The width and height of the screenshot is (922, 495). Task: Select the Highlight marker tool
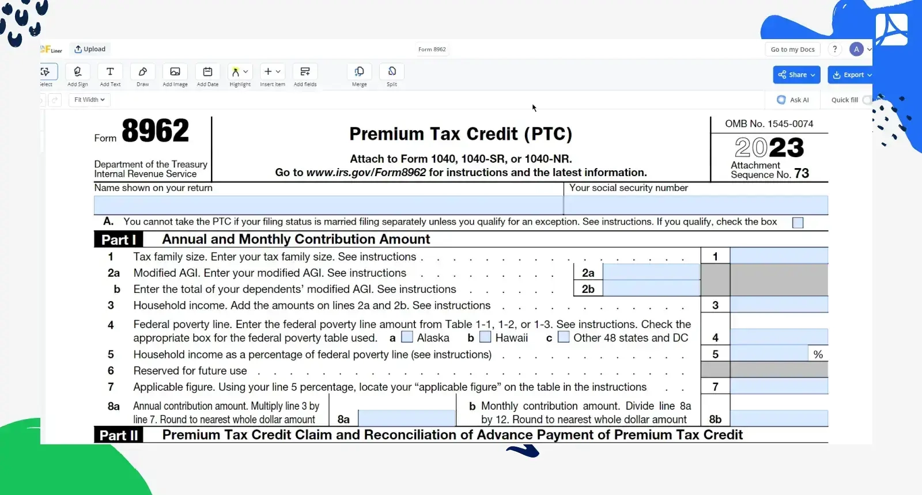[x=236, y=72]
